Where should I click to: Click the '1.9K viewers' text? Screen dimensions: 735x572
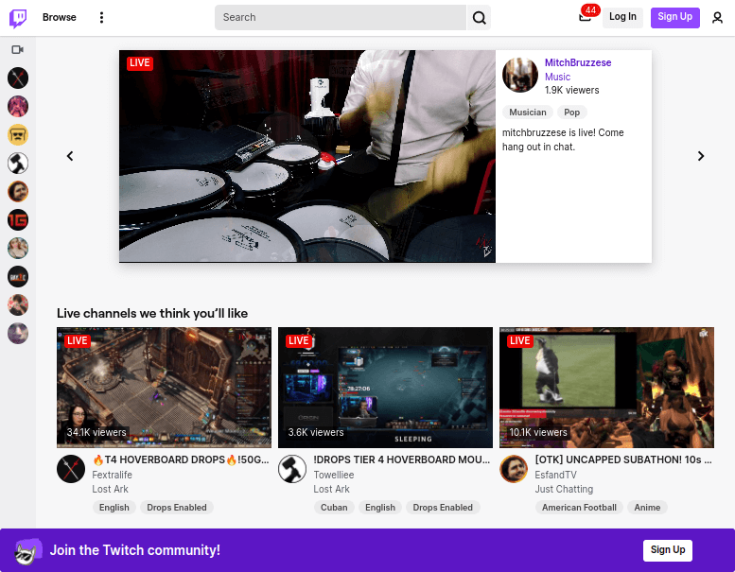(572, 91)
